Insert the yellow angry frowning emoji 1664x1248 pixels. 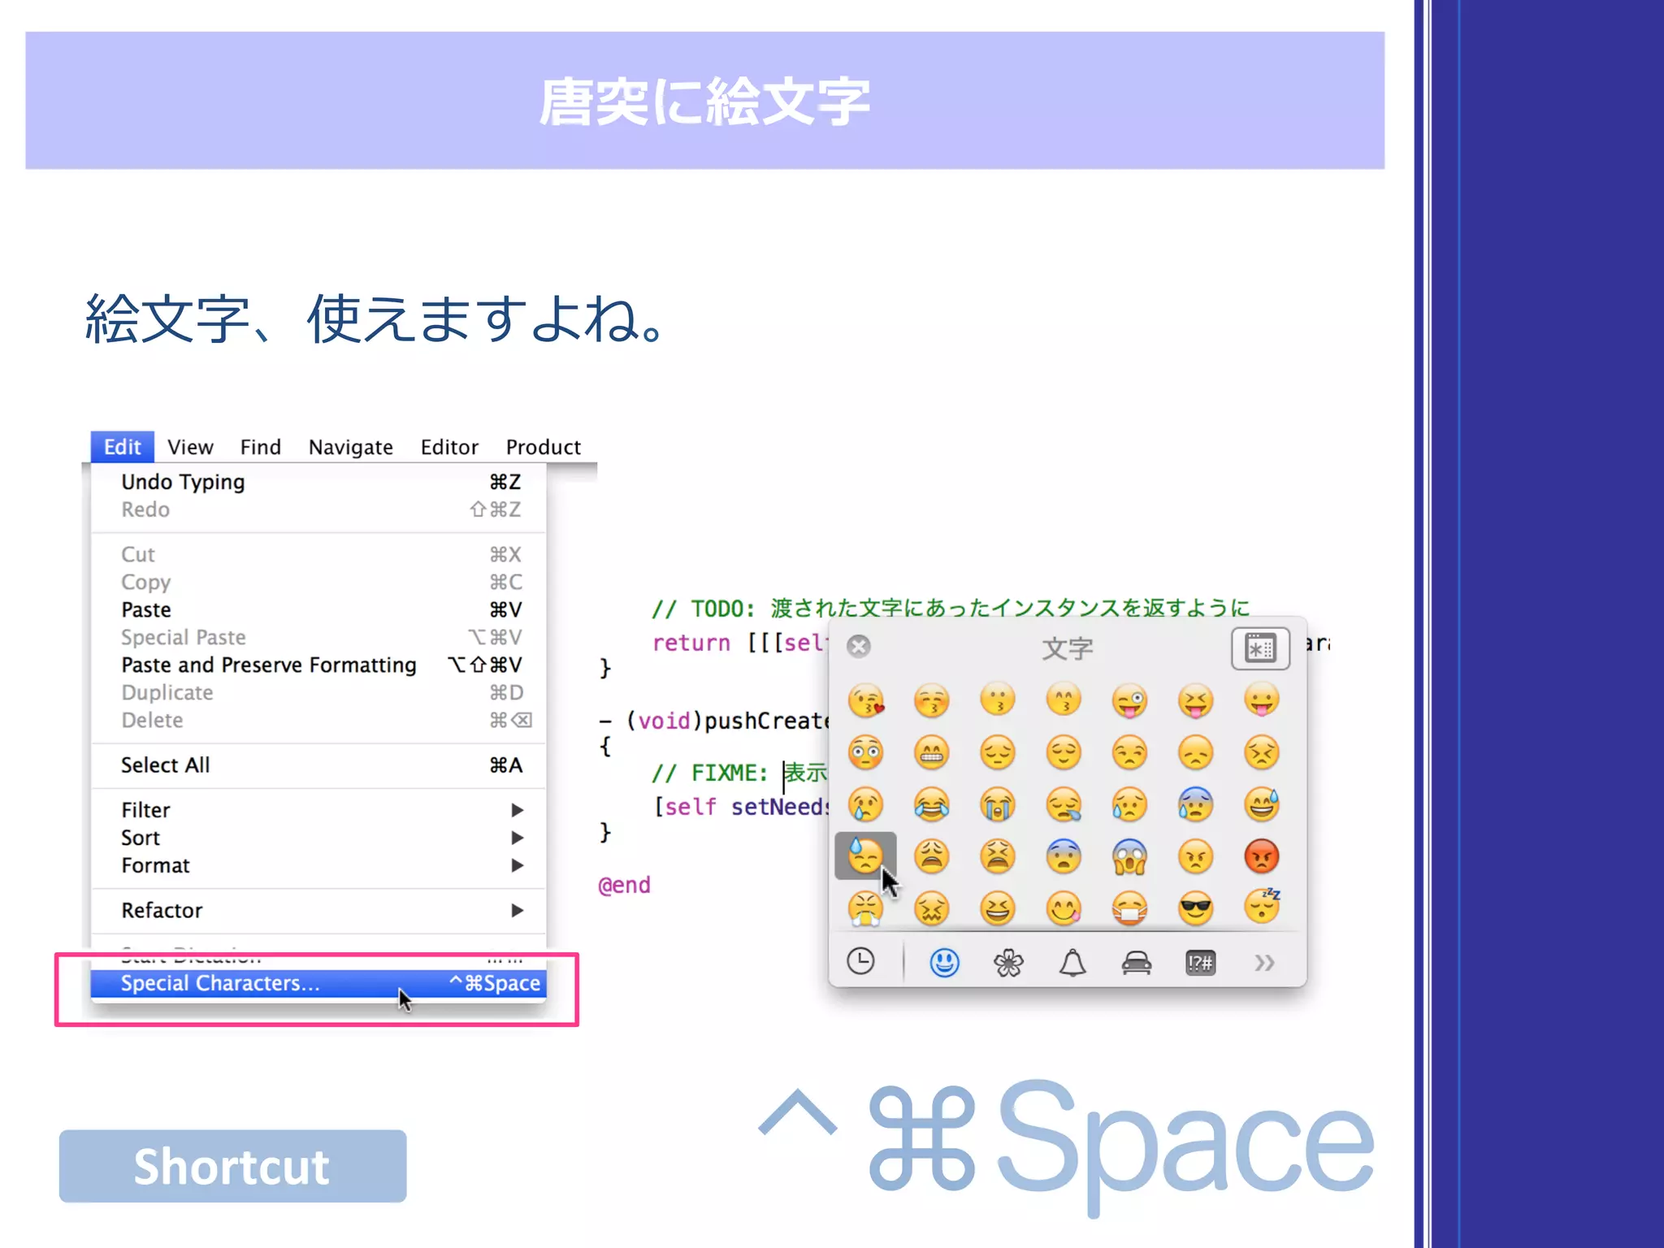[x=1195, y=856]
